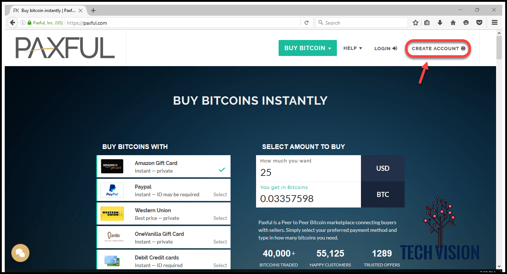The width and height of the screenshot is (507, 274).
Task: Click the You get in Bitcoins field
Action: (308, 194)
